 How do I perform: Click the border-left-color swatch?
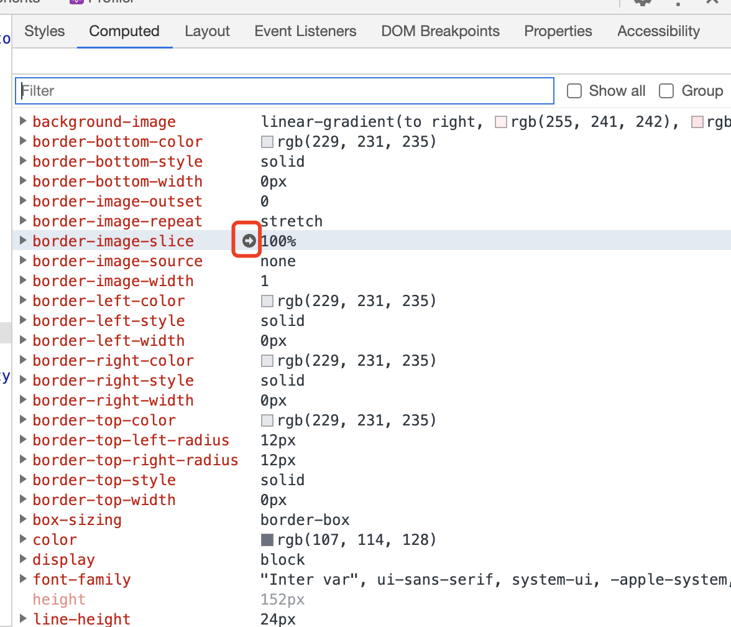pos(267,301)
